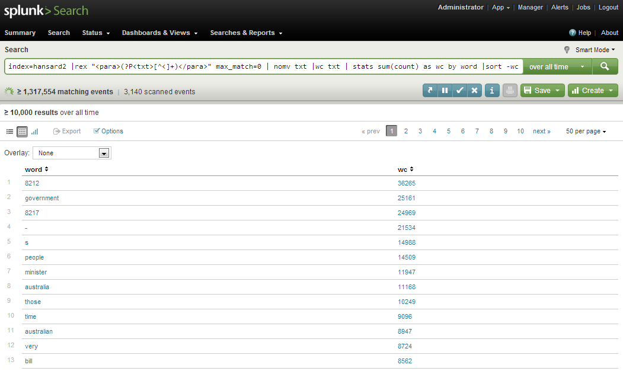Cancel the search job
This screenshot has height=371, width=623.
tap(474, 90)
